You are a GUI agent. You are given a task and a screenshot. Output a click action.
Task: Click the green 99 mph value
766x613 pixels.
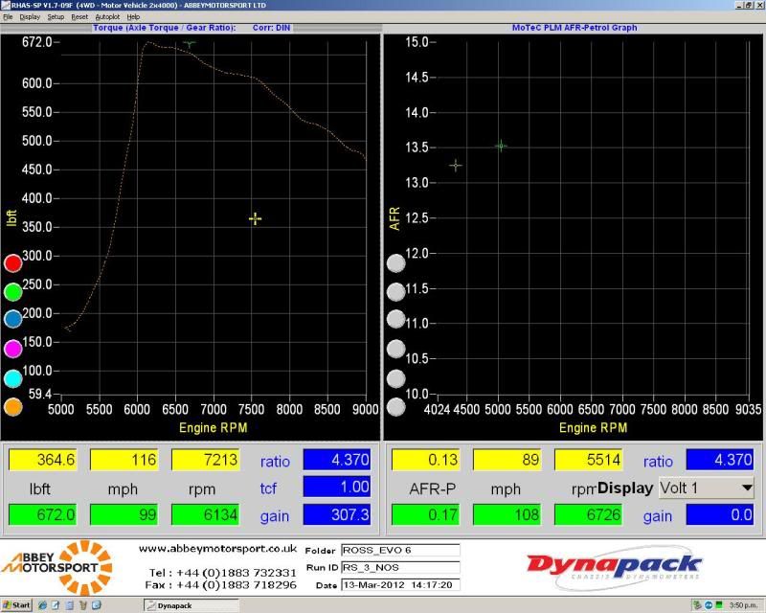point(124,514)
